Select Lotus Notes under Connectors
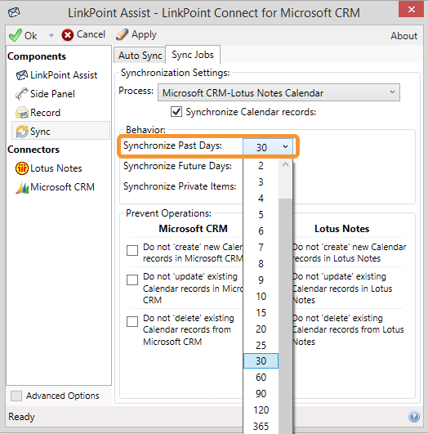Viewport: 428px width, 434px height. pyautogui.click(x=56, y=168)
